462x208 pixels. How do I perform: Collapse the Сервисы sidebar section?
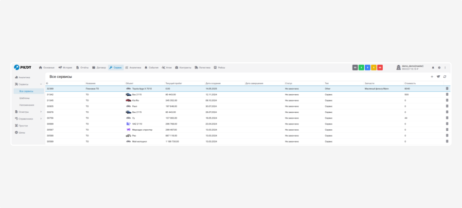[41, 85]
